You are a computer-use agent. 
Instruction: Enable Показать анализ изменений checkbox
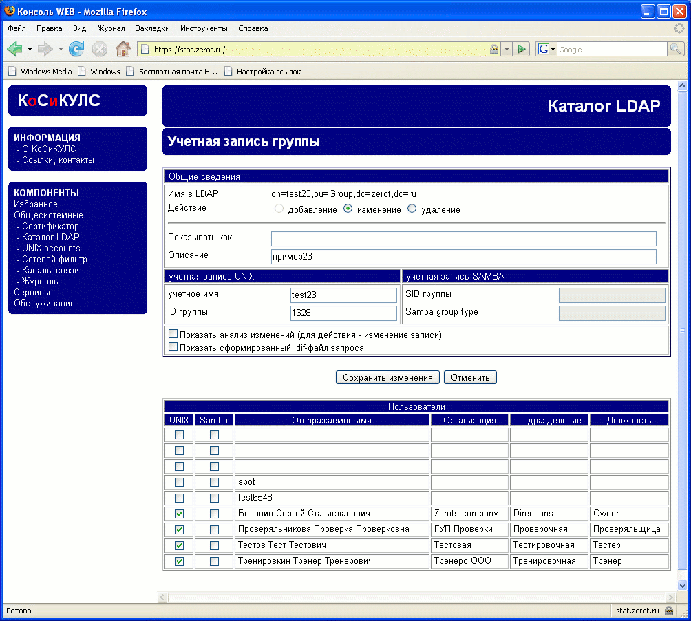[x=173, y=334]
